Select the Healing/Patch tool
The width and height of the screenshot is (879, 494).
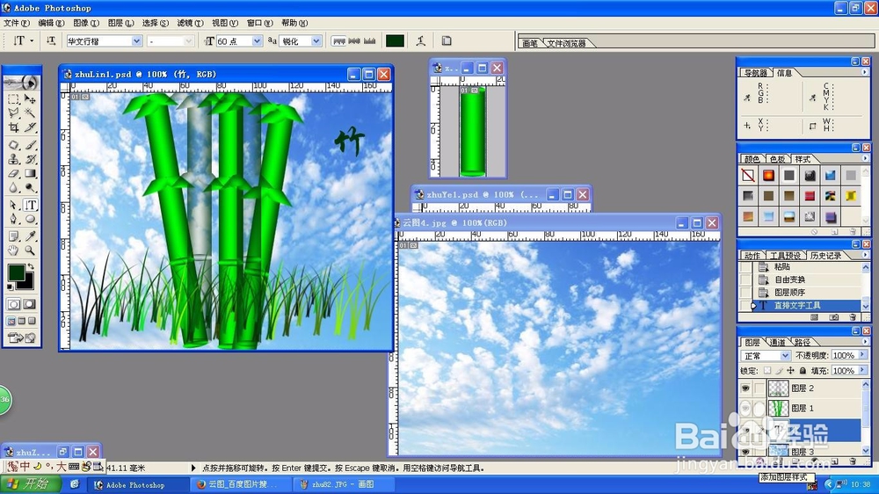(x=13, y=145)
